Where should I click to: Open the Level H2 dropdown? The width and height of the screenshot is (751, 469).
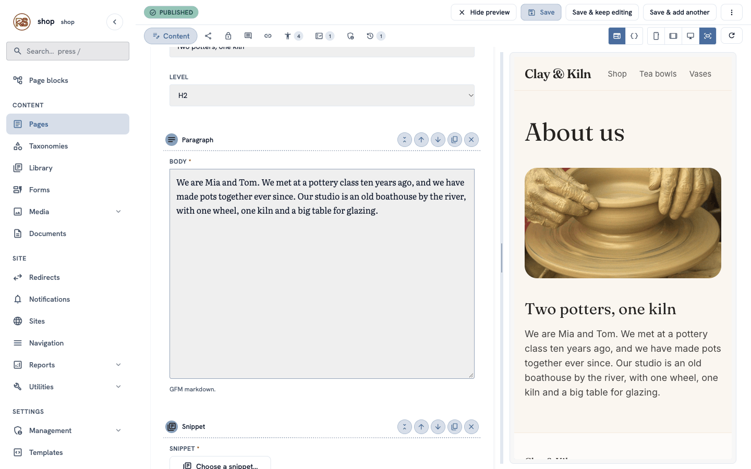tap(322, 95)
